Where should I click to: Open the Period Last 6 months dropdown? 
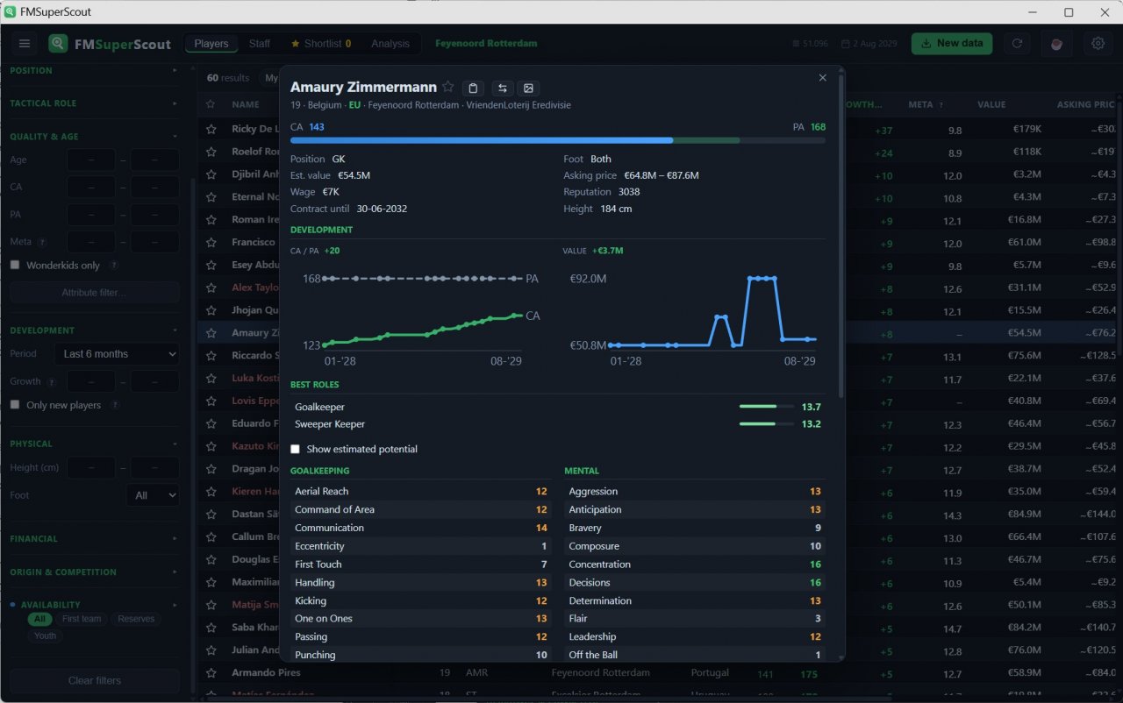tap(117, 354)
